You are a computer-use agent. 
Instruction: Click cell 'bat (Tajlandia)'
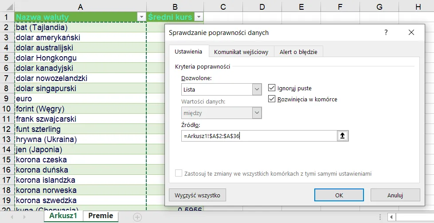click(x=80, y=27)
